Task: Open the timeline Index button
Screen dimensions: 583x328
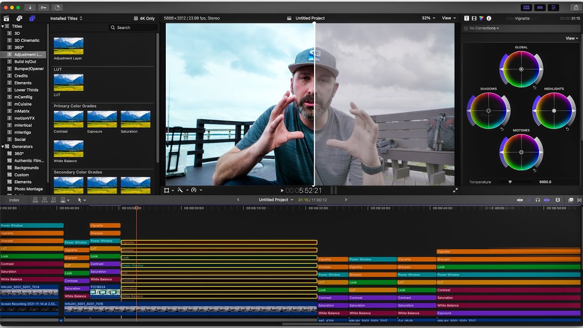Action: pyautogui.click(x=14, y=200)
